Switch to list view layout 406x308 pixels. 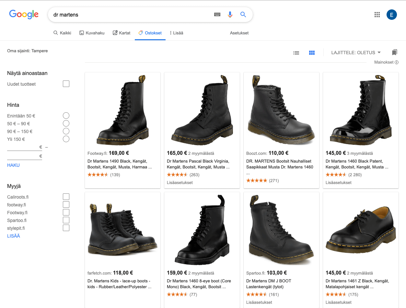[x=296, y=53]
